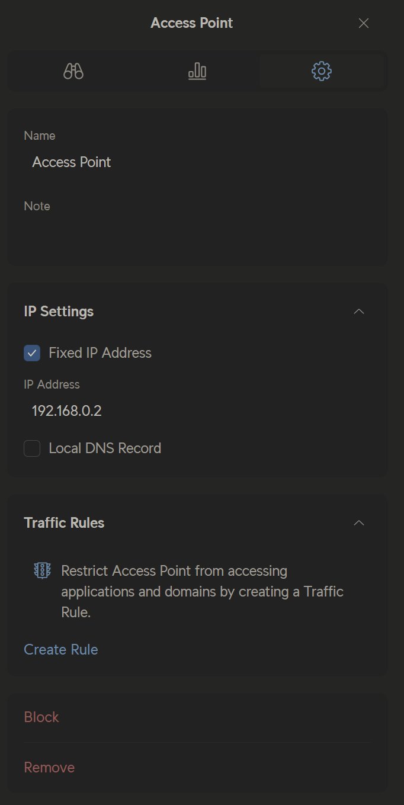Viewport: 404px width, 805px height.
Task: Collapse the IP Settings section chevron
Action: (x=358, y=312)
